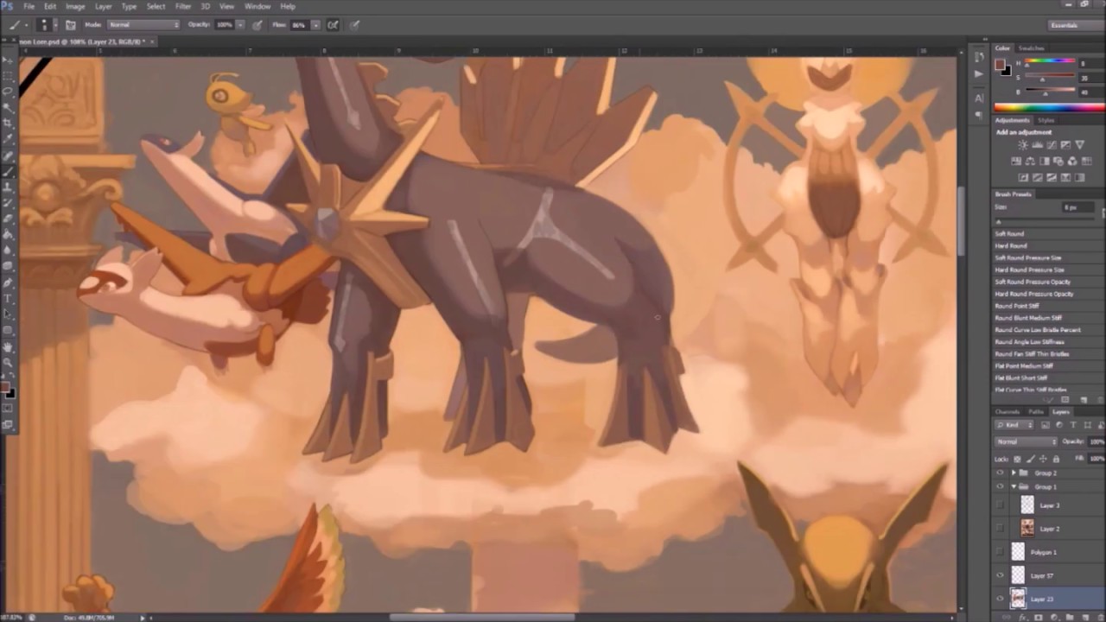Image resolution: width=1106 pixels, height=622 pixels.
Task: Show Layer 2 visibility
Action: point(1000,528)
